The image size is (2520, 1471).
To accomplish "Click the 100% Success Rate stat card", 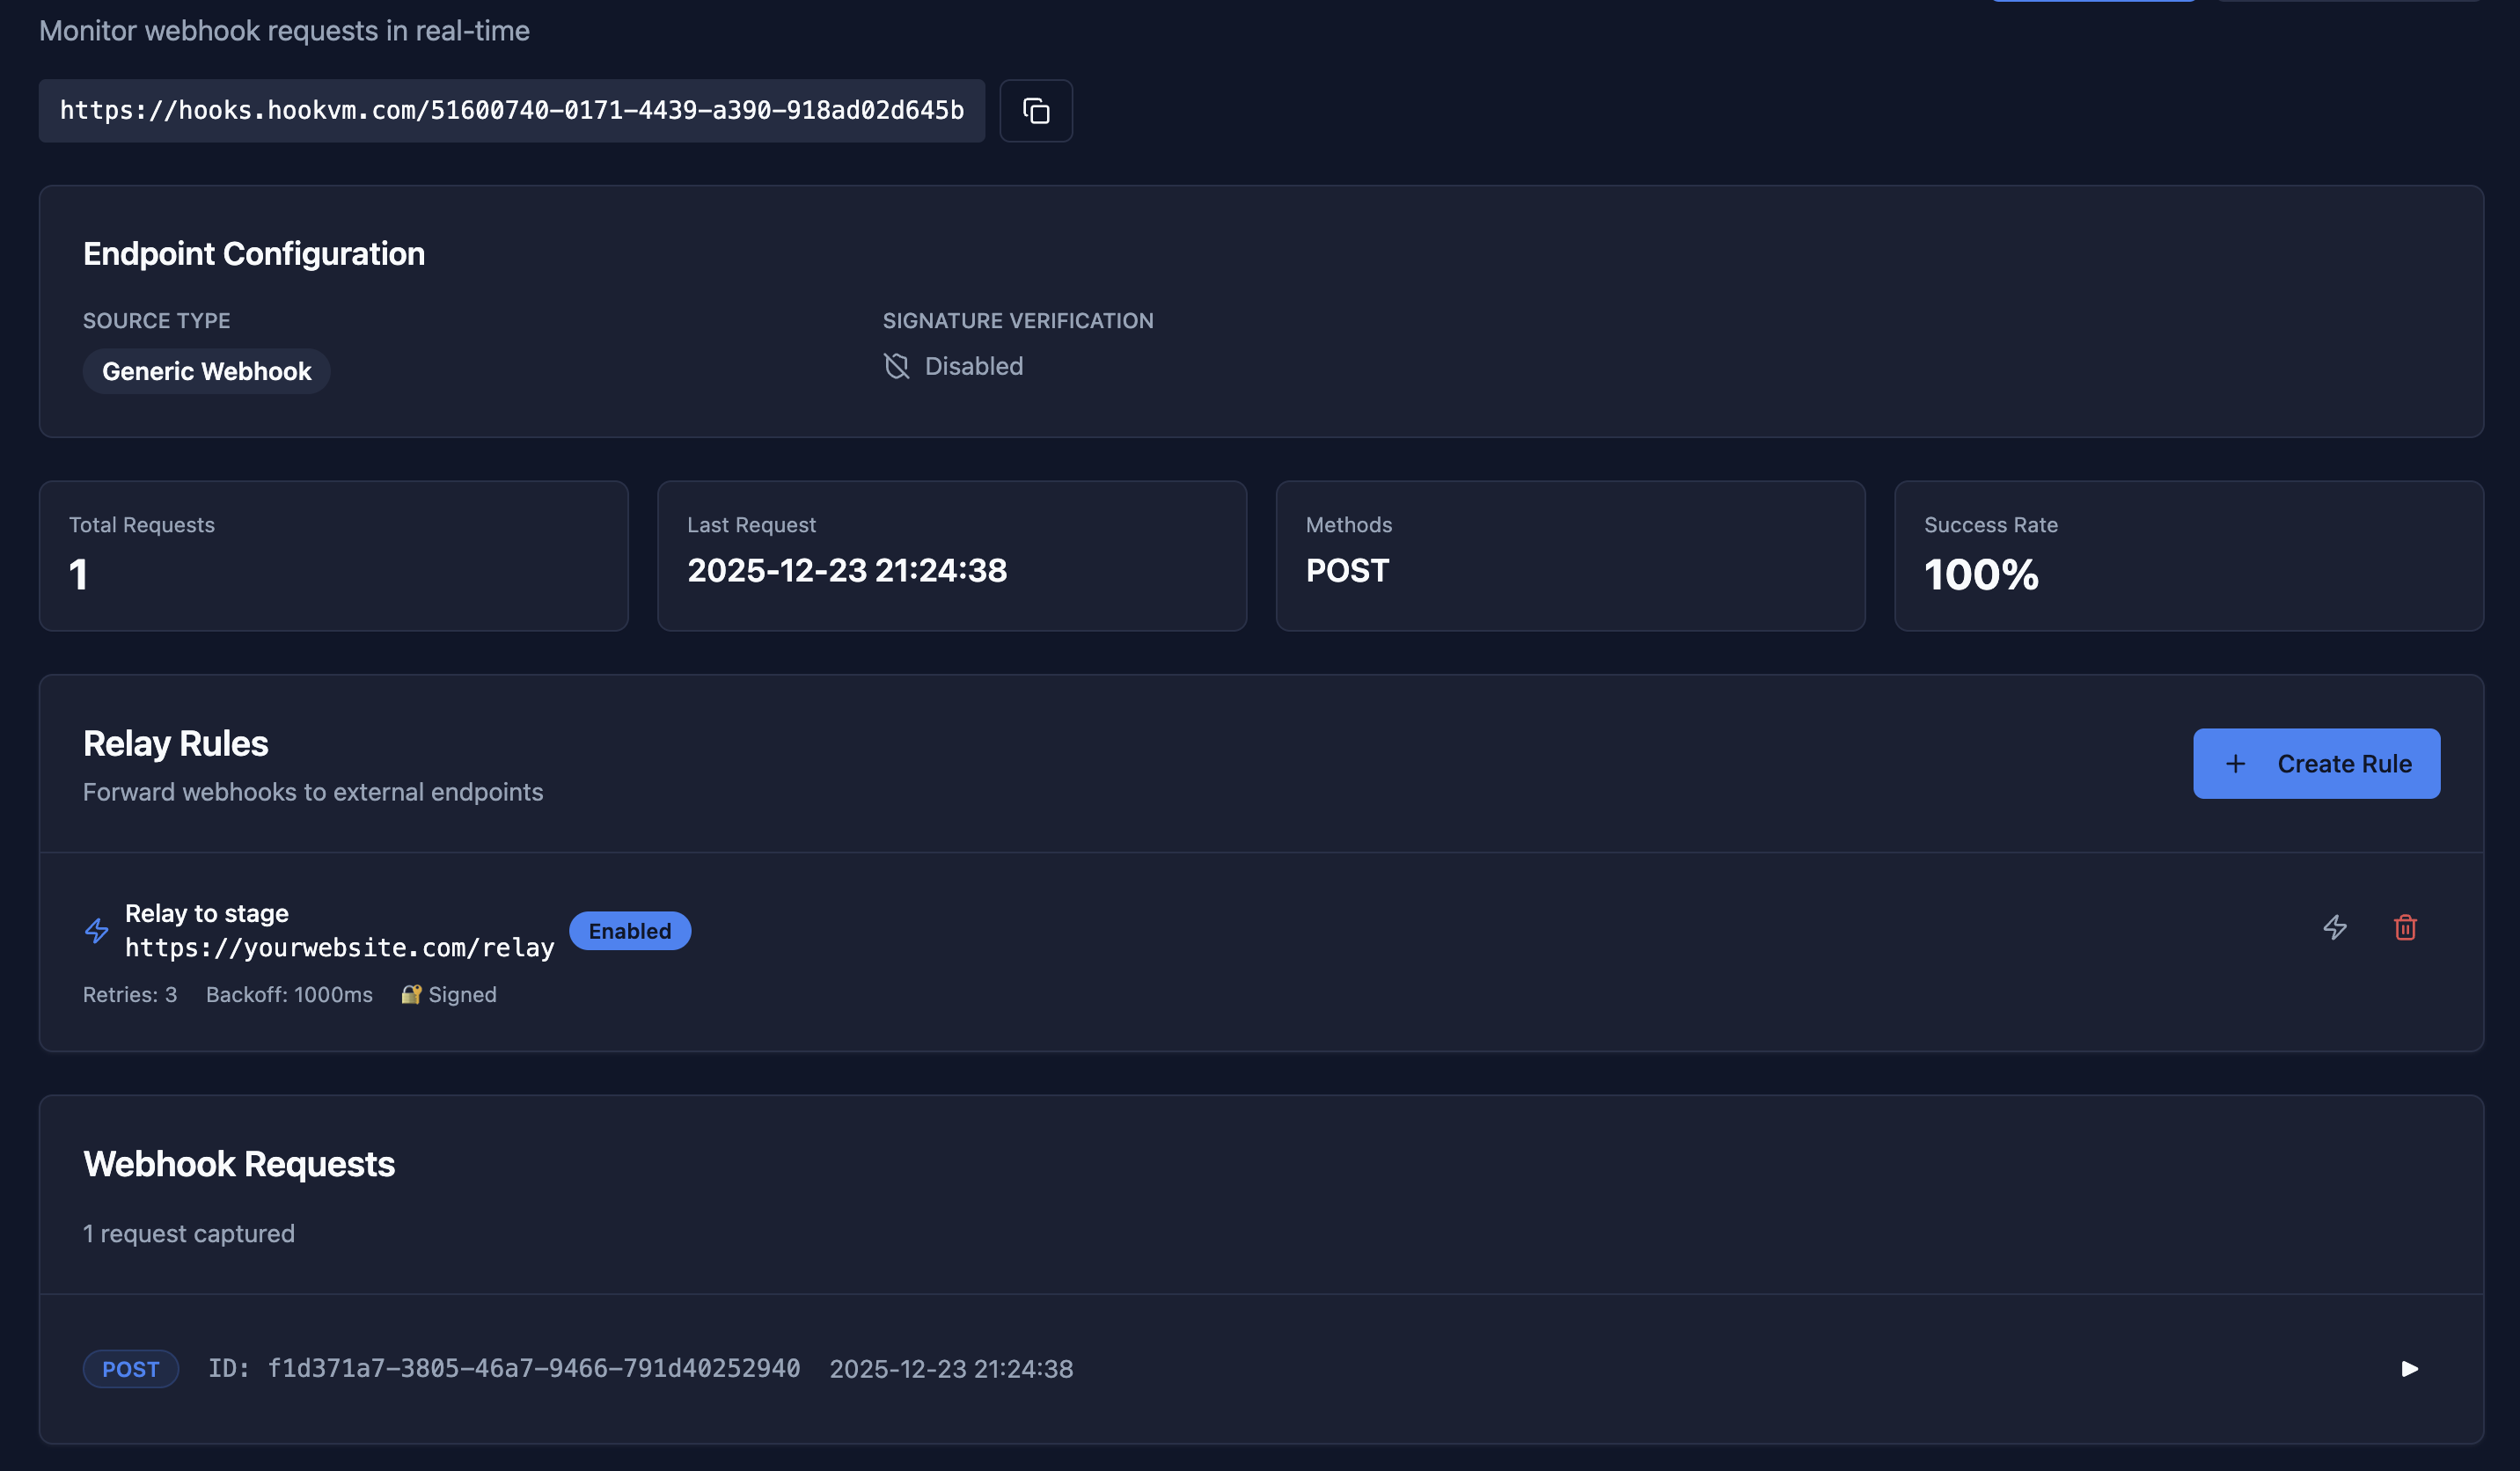I will [x=2188, y=556].
